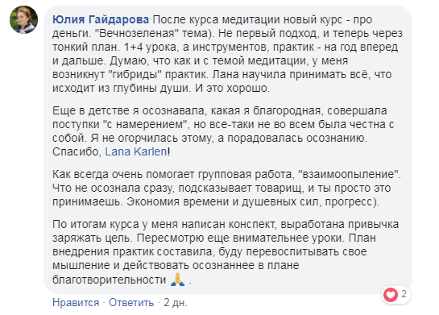Image resolution: width=439 pixels, height=315 pixels.
Task: Select the paragraph beginning "По итогам курса"
Action: (226, 251)
